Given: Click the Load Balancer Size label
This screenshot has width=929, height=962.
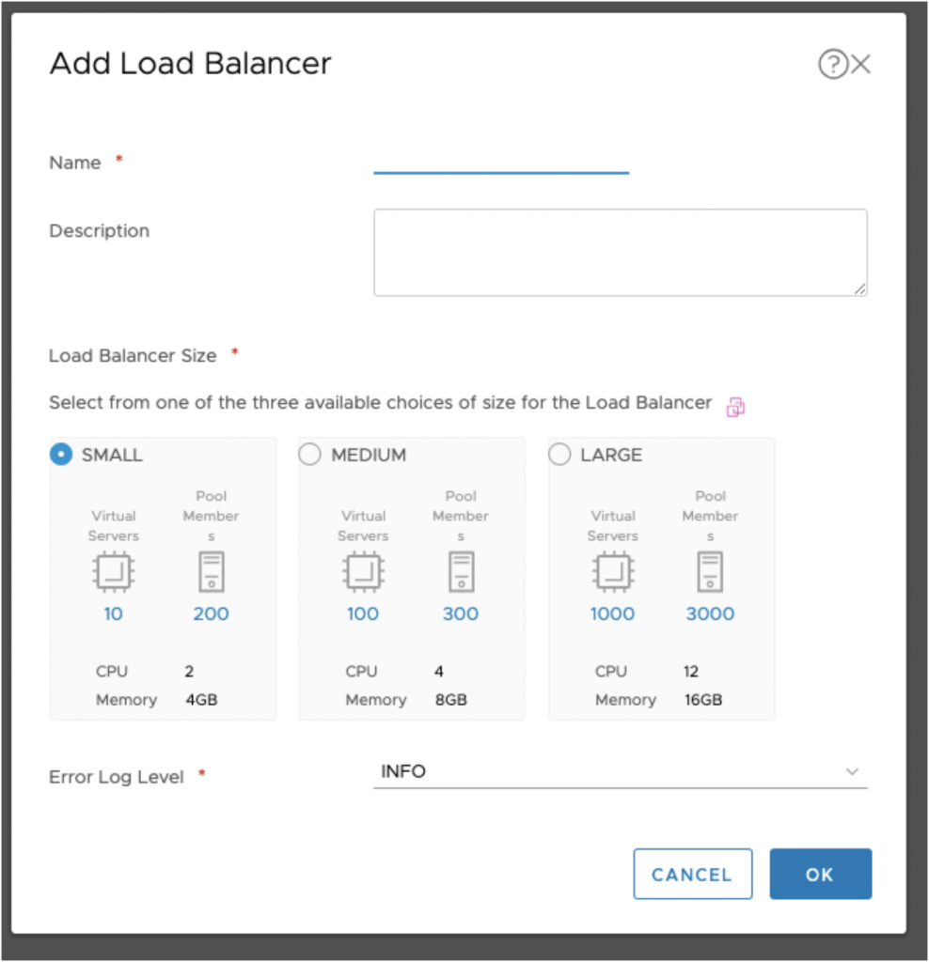Looking at the screenshot, I should tap(133, 356).
